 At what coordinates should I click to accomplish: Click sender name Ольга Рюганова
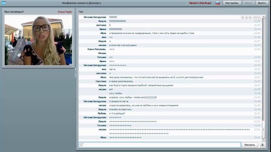(97, 49)
